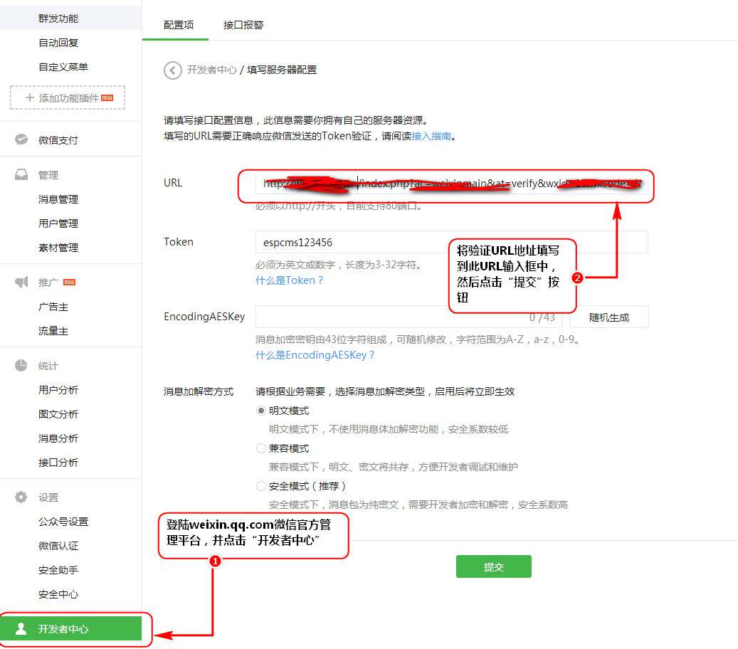
Task: Select the 安全模式（推荐）radio button
Action: pyautogui.click(x=260, y=487)
